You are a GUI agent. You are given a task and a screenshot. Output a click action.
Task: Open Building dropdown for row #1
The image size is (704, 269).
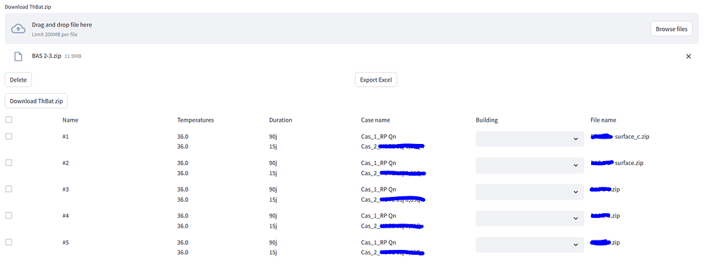coord(529,139)
